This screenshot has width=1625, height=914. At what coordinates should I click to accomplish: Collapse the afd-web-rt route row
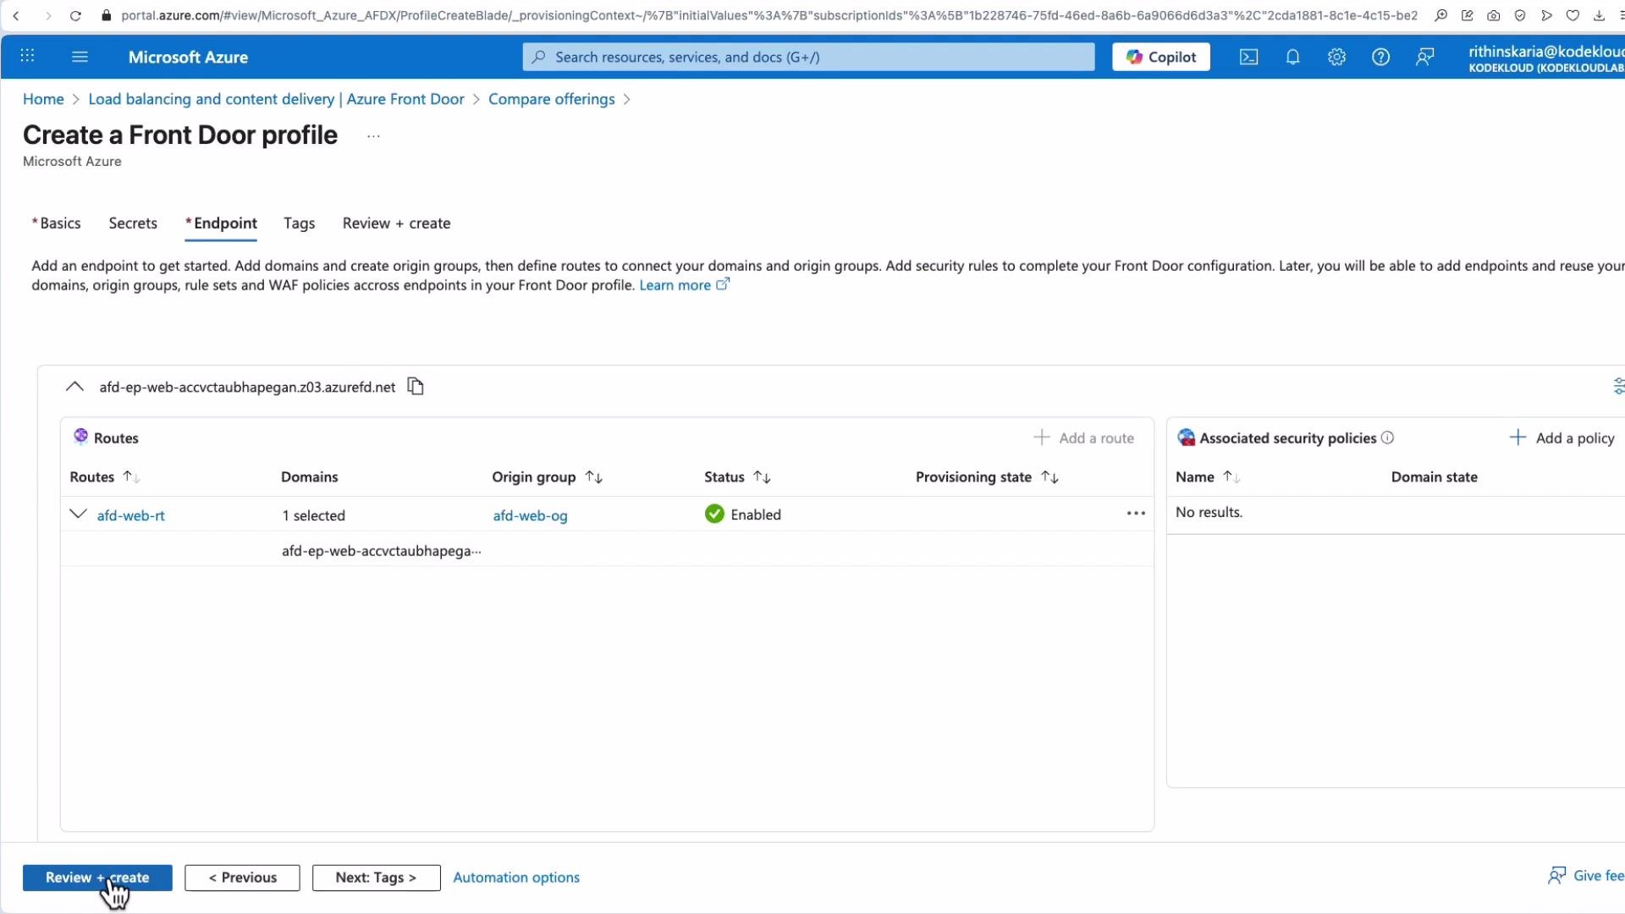click(78, 514)
